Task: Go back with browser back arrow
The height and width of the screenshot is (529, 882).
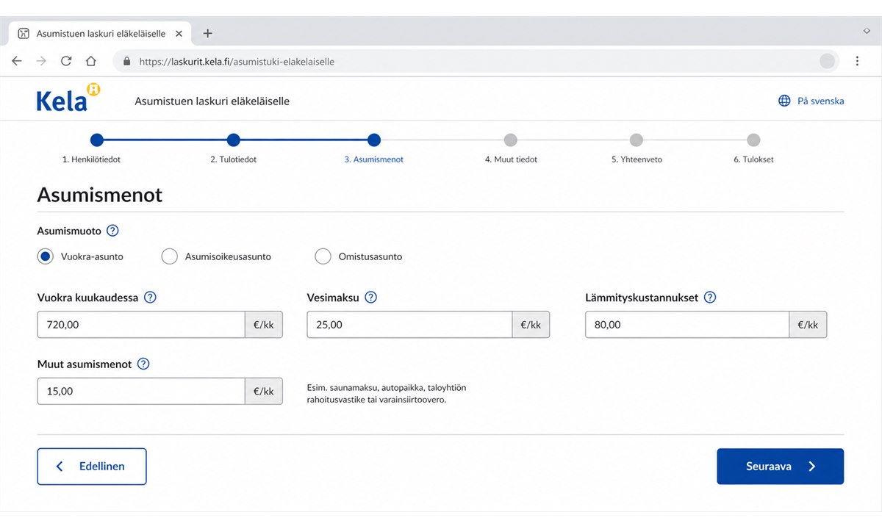Action: 17,61
